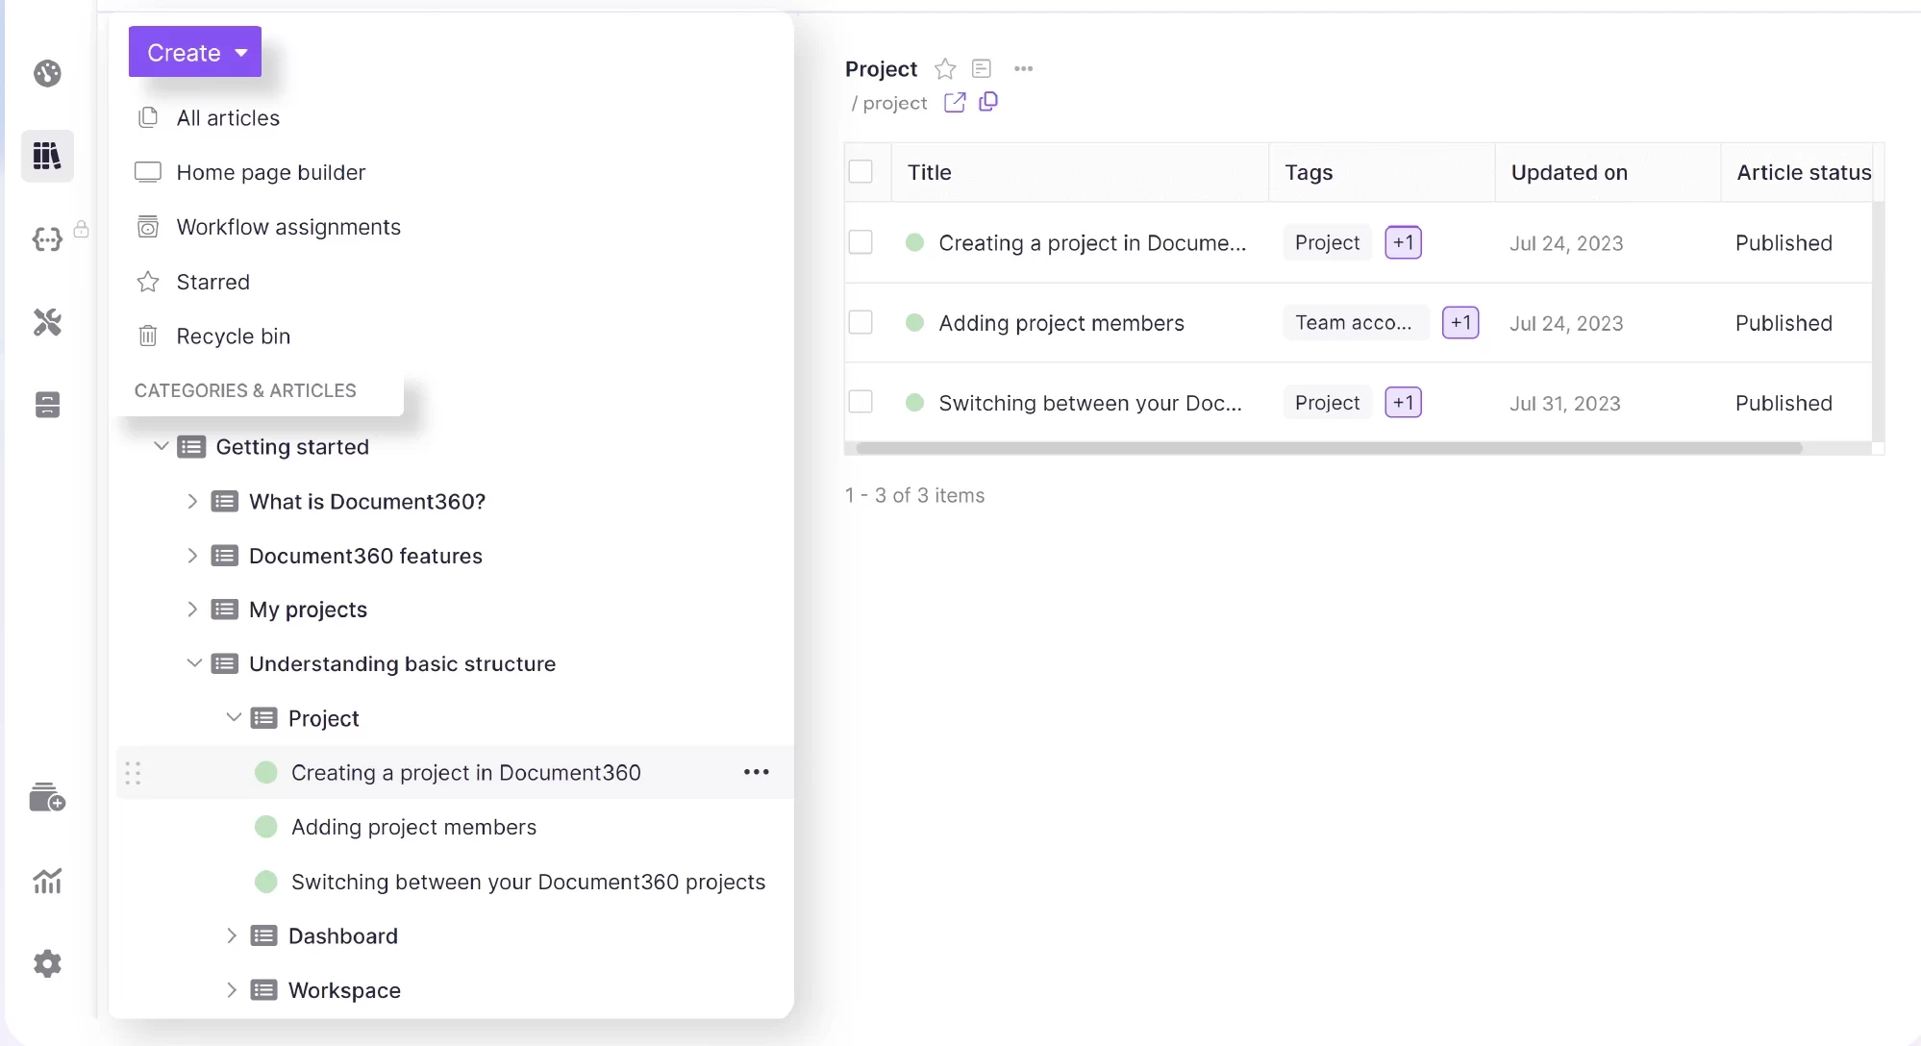Open project link in new tab icon

click(955, 103)
